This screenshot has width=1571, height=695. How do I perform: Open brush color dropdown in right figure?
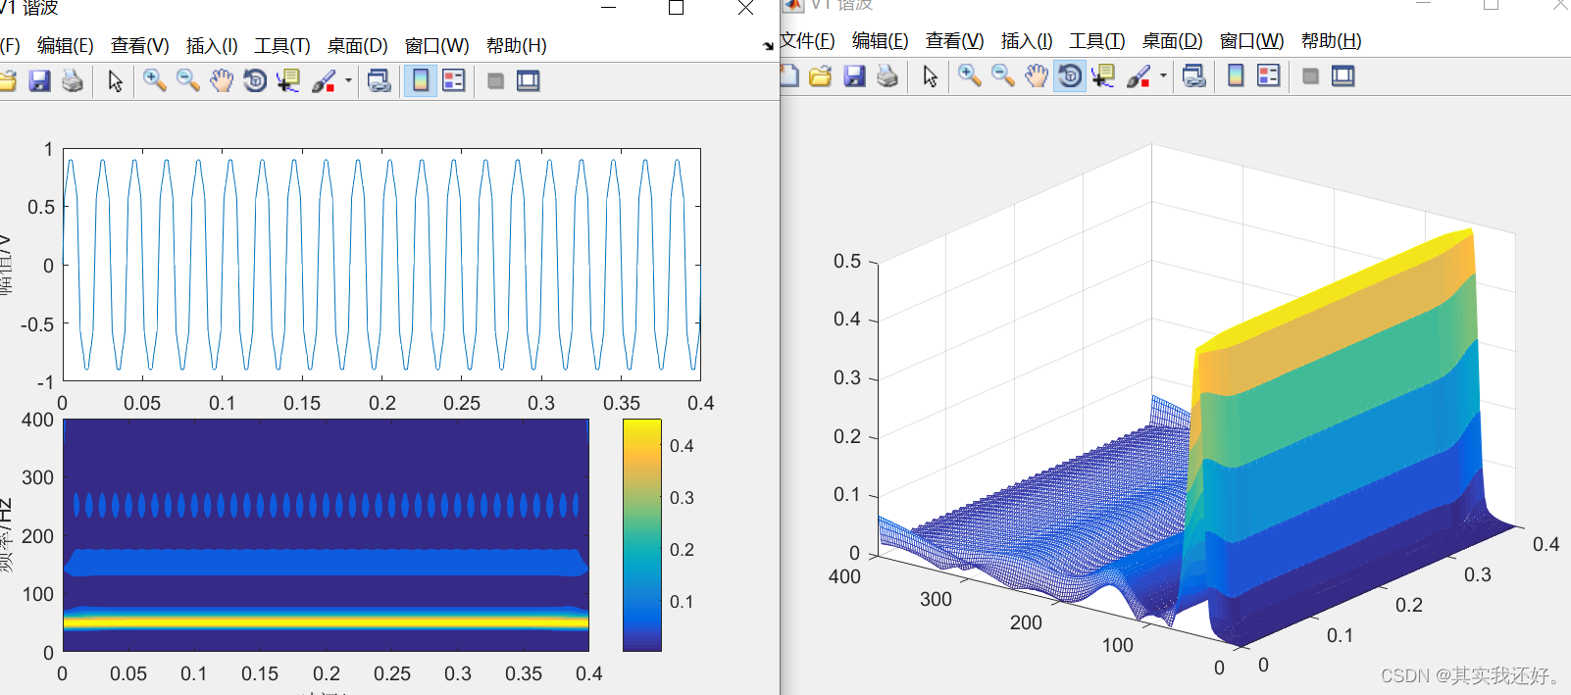(x=1163, y=76)
